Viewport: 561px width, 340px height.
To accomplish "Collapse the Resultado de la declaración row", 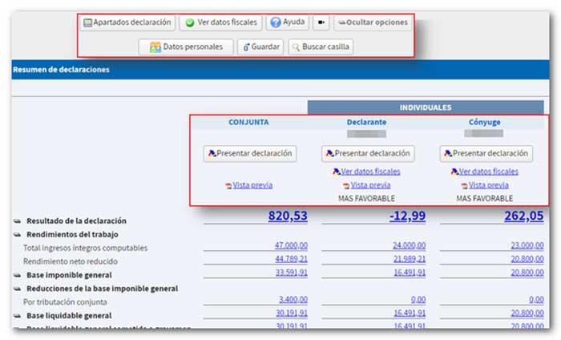I will point(17,221).
